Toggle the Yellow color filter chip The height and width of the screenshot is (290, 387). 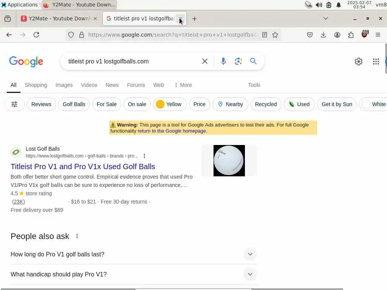[x=170, y=104]
